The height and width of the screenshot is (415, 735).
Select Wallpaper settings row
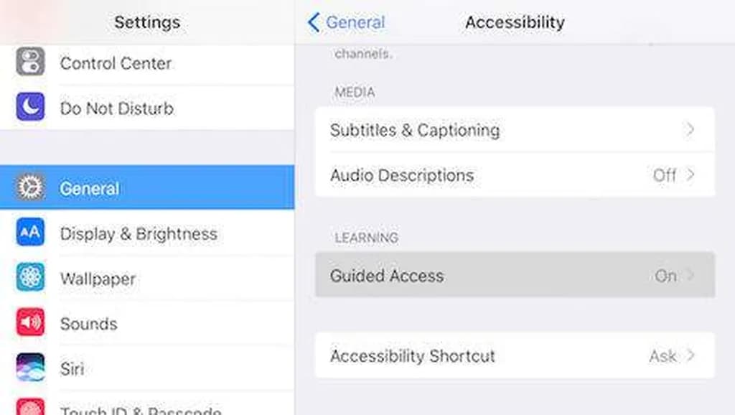[98, 279]
